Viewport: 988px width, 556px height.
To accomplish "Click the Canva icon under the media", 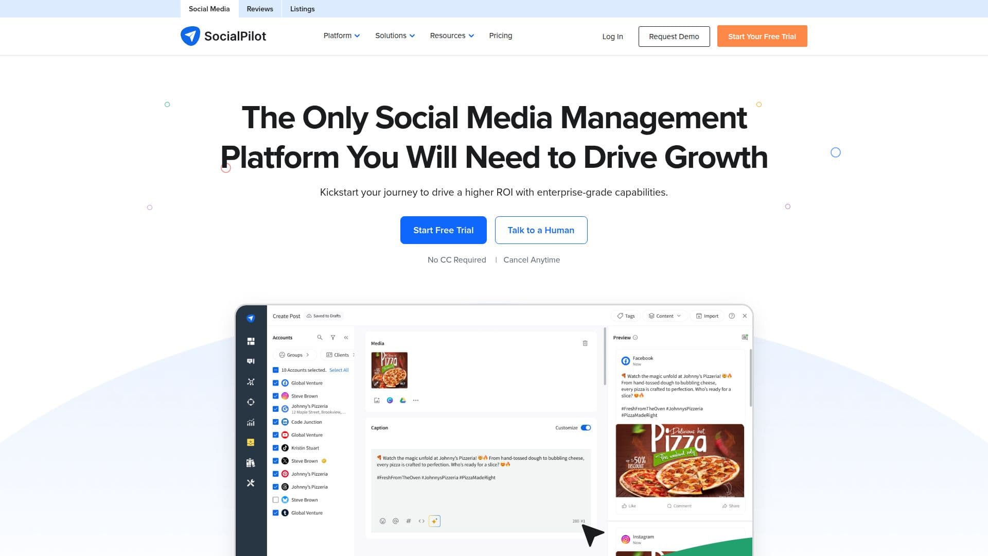I will click(x=390, y=401).
